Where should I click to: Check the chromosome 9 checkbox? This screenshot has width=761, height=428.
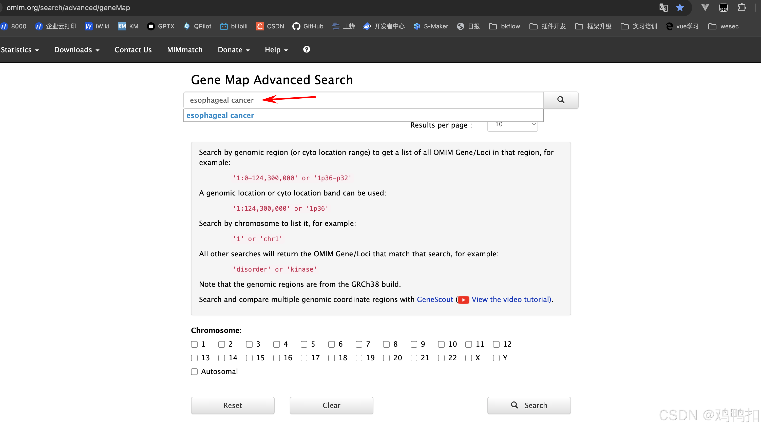click(414, 344)
